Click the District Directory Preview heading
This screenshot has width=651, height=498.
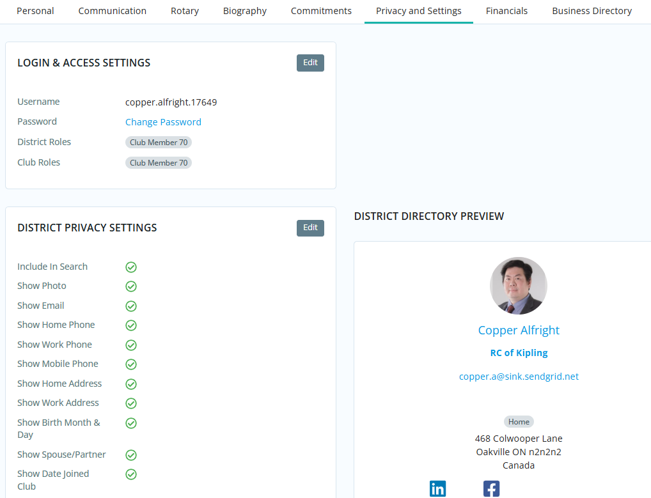pos(429,216)
